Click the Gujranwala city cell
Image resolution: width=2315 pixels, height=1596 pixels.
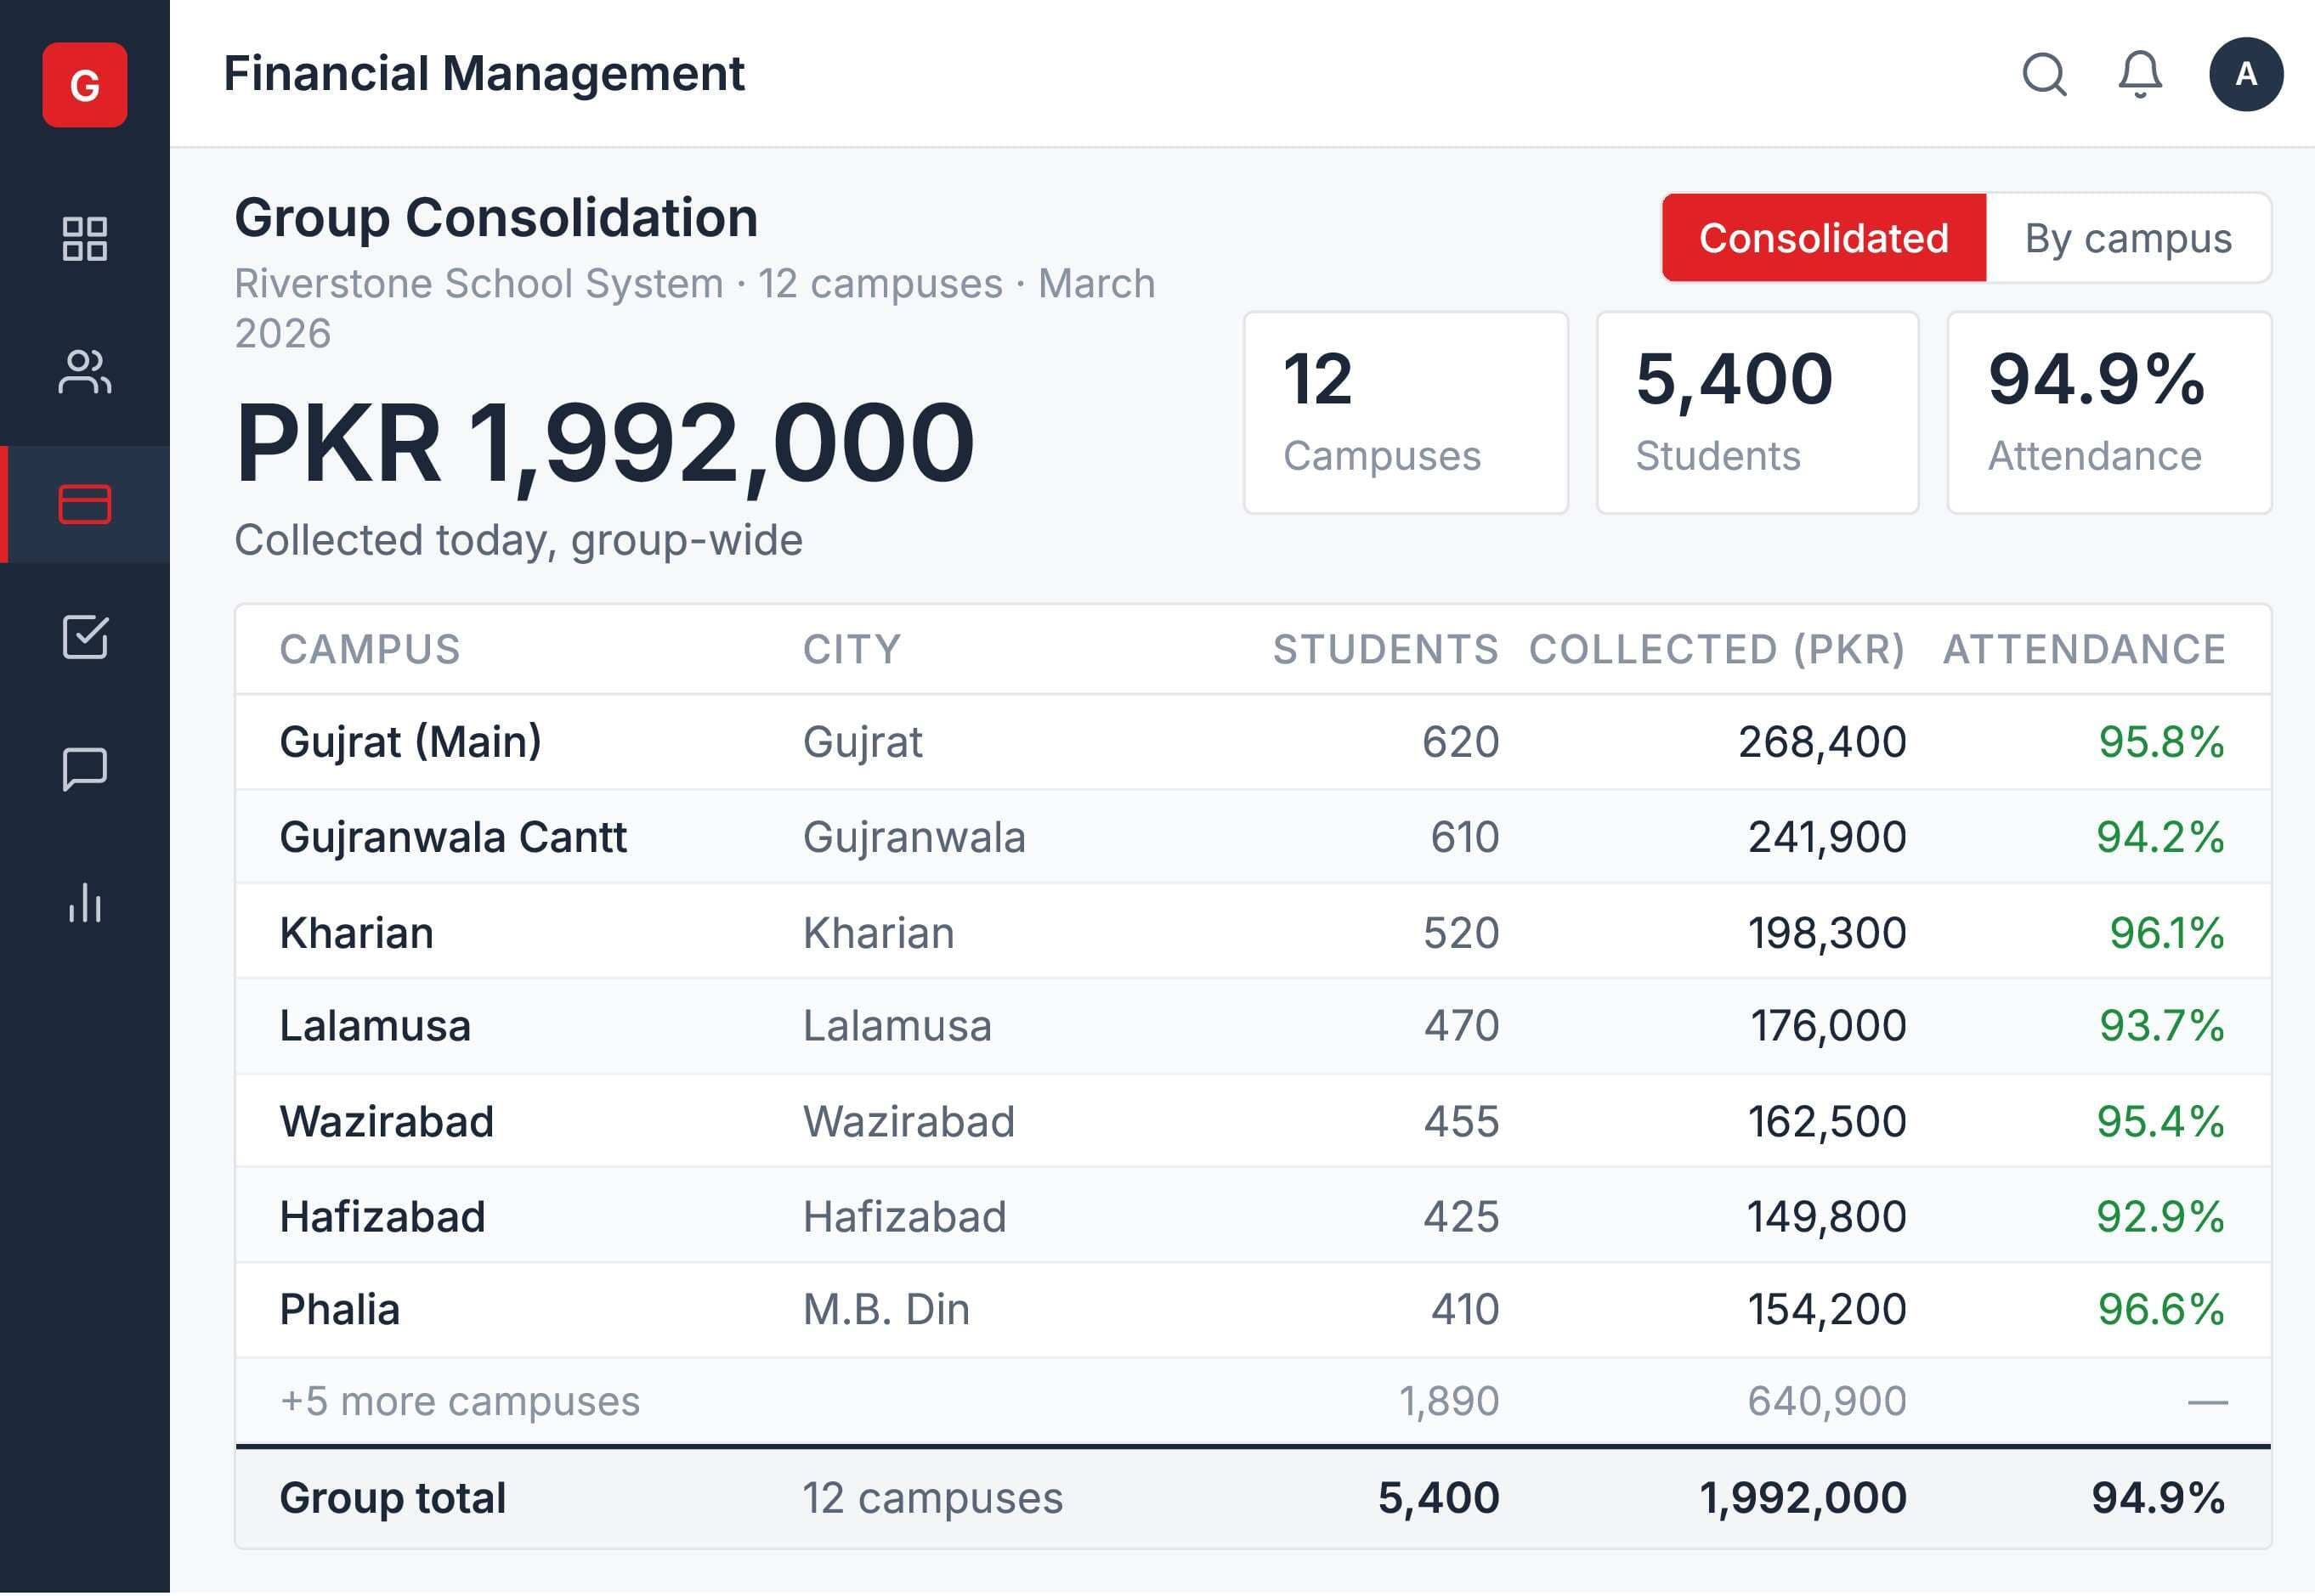[914, 837]
